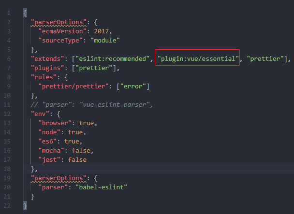Click line number 22 in gutter
Viewport: 294px width, 214px height.
tap(7, 206)
